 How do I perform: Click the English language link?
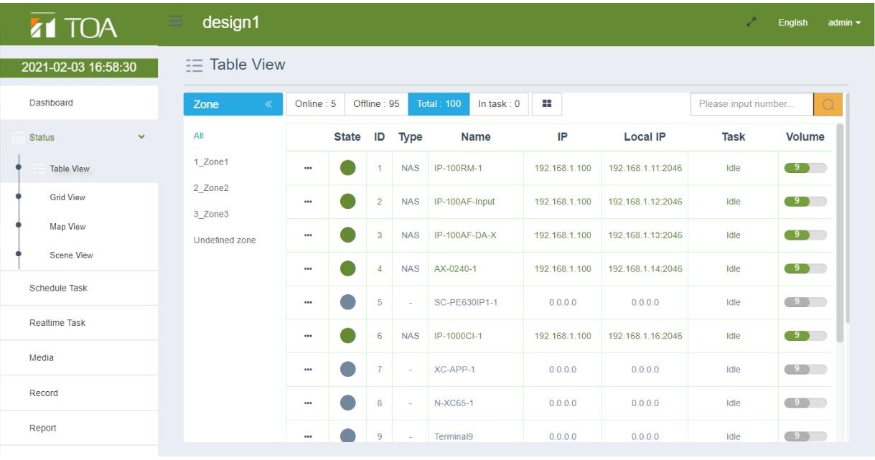[x=792, y=23]
